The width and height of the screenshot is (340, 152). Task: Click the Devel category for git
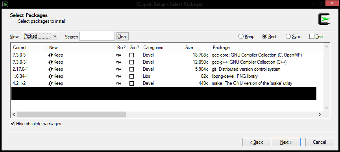click(x=148, y=69)
